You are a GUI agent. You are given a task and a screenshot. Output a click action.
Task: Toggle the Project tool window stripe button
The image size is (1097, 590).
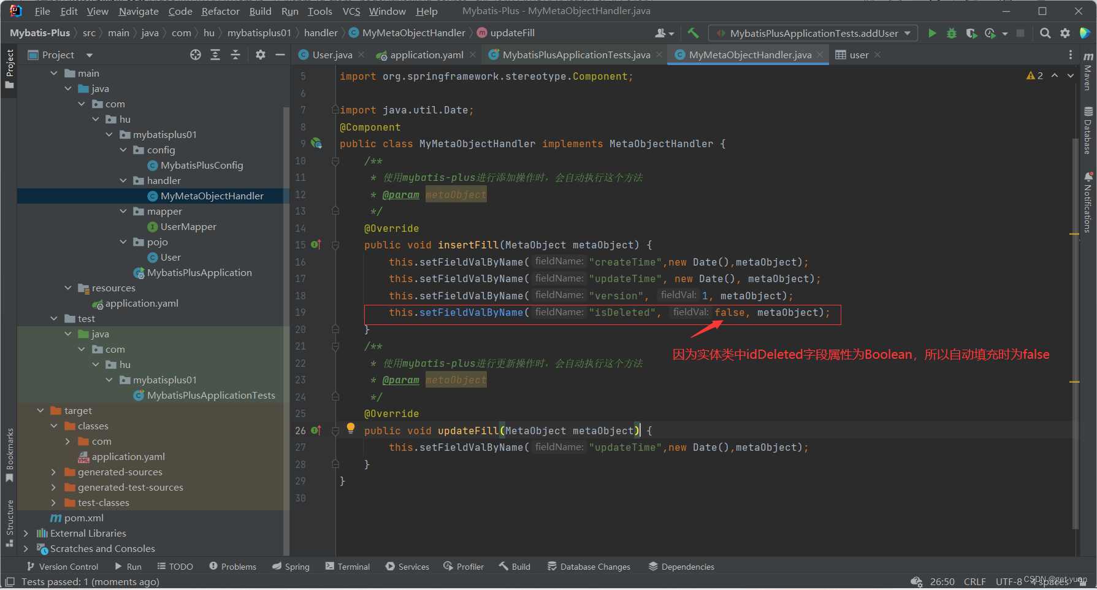click(9, 69)
